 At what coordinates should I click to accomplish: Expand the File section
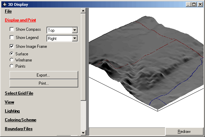[8, 11]
